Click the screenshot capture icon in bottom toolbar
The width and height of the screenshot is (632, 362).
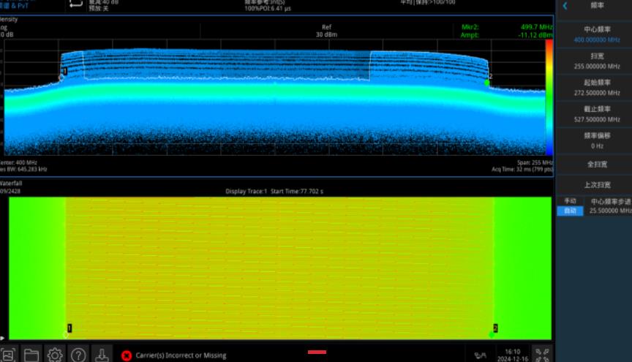(7, 355)
